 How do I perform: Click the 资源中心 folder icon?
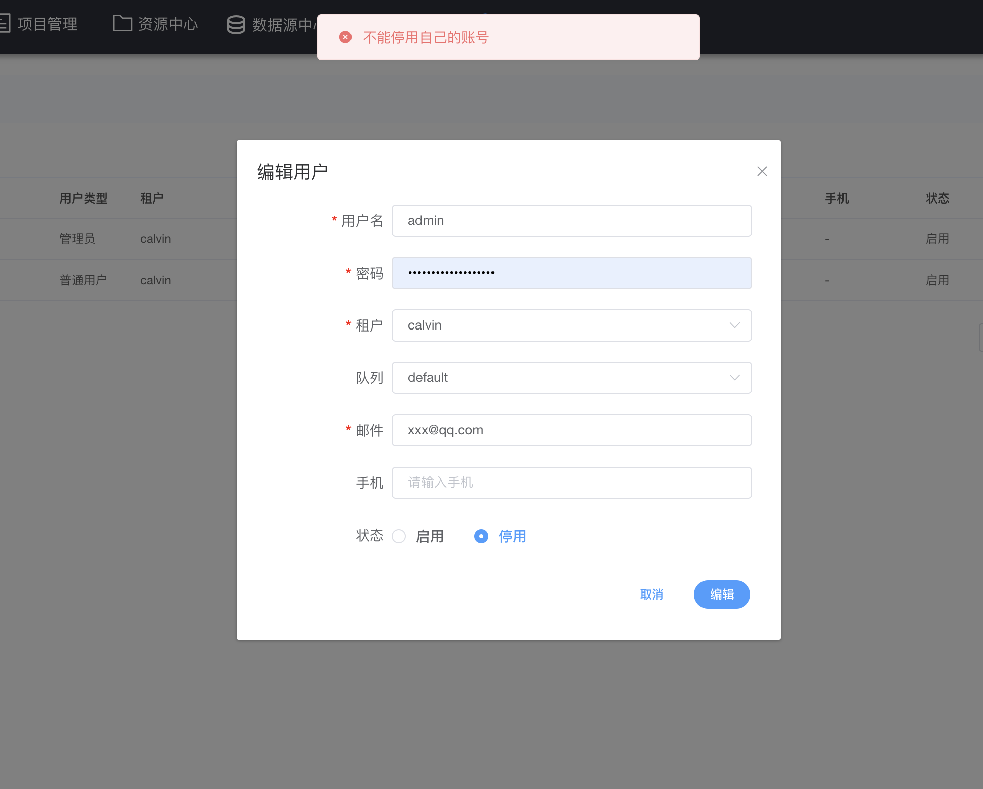point(122,23)
